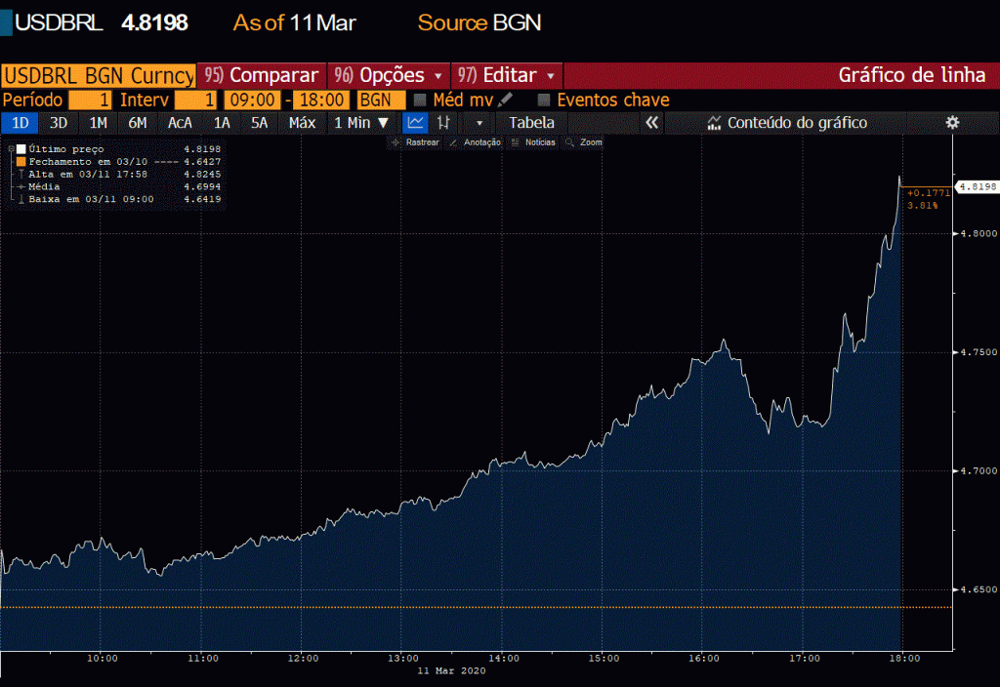Viewport: 1000px width, 687px height.
Task: Switch to the 6M time range tab
Action: tap(137, 123)
